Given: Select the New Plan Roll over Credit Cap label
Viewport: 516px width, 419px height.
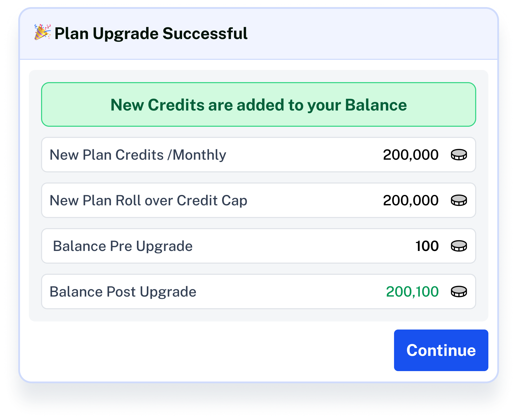Looking at the screenshot, I should tap(148, 201).
